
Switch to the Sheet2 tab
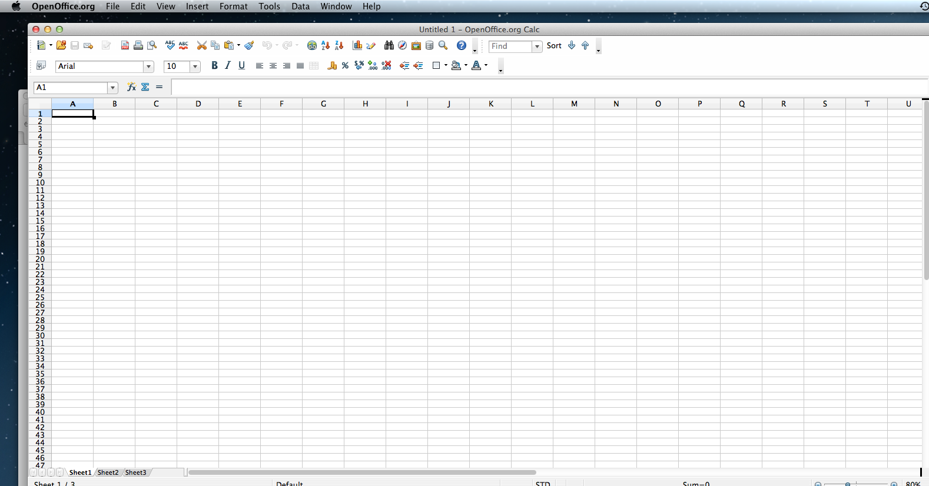click(x=108, y=472)
